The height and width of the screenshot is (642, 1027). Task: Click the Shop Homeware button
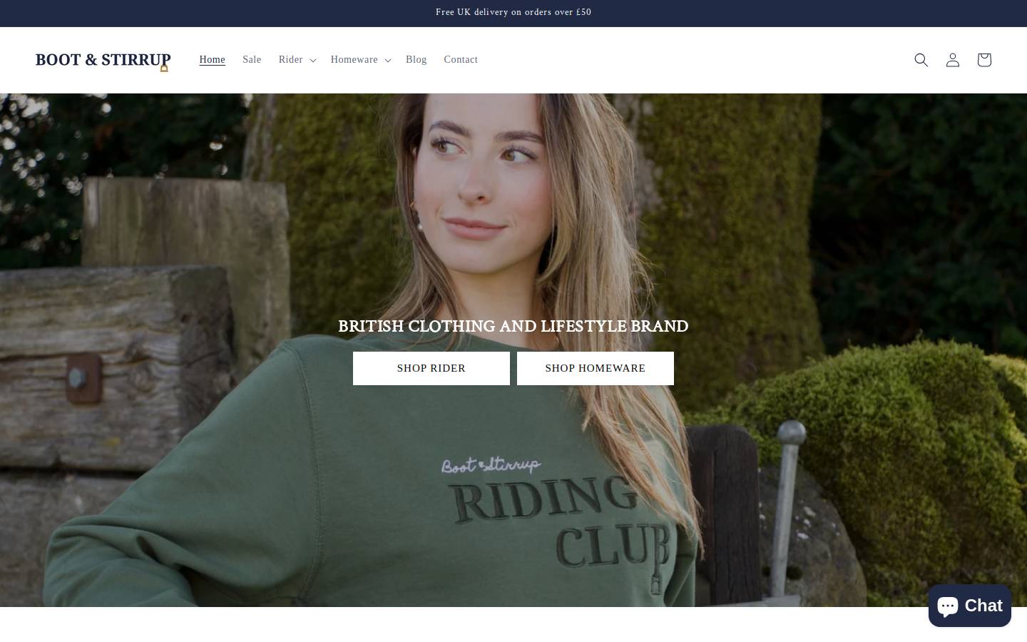click(x=596, y=368)
